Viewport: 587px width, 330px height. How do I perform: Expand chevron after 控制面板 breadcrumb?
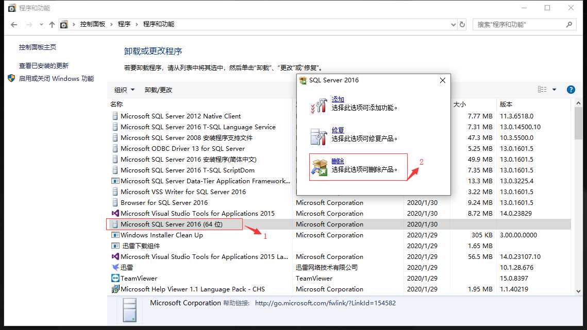[111, 24]
